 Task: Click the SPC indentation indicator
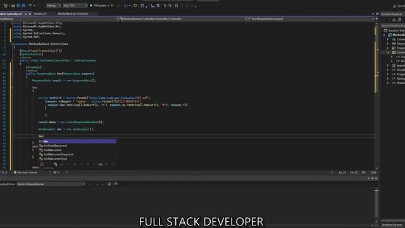coord(364,172)
